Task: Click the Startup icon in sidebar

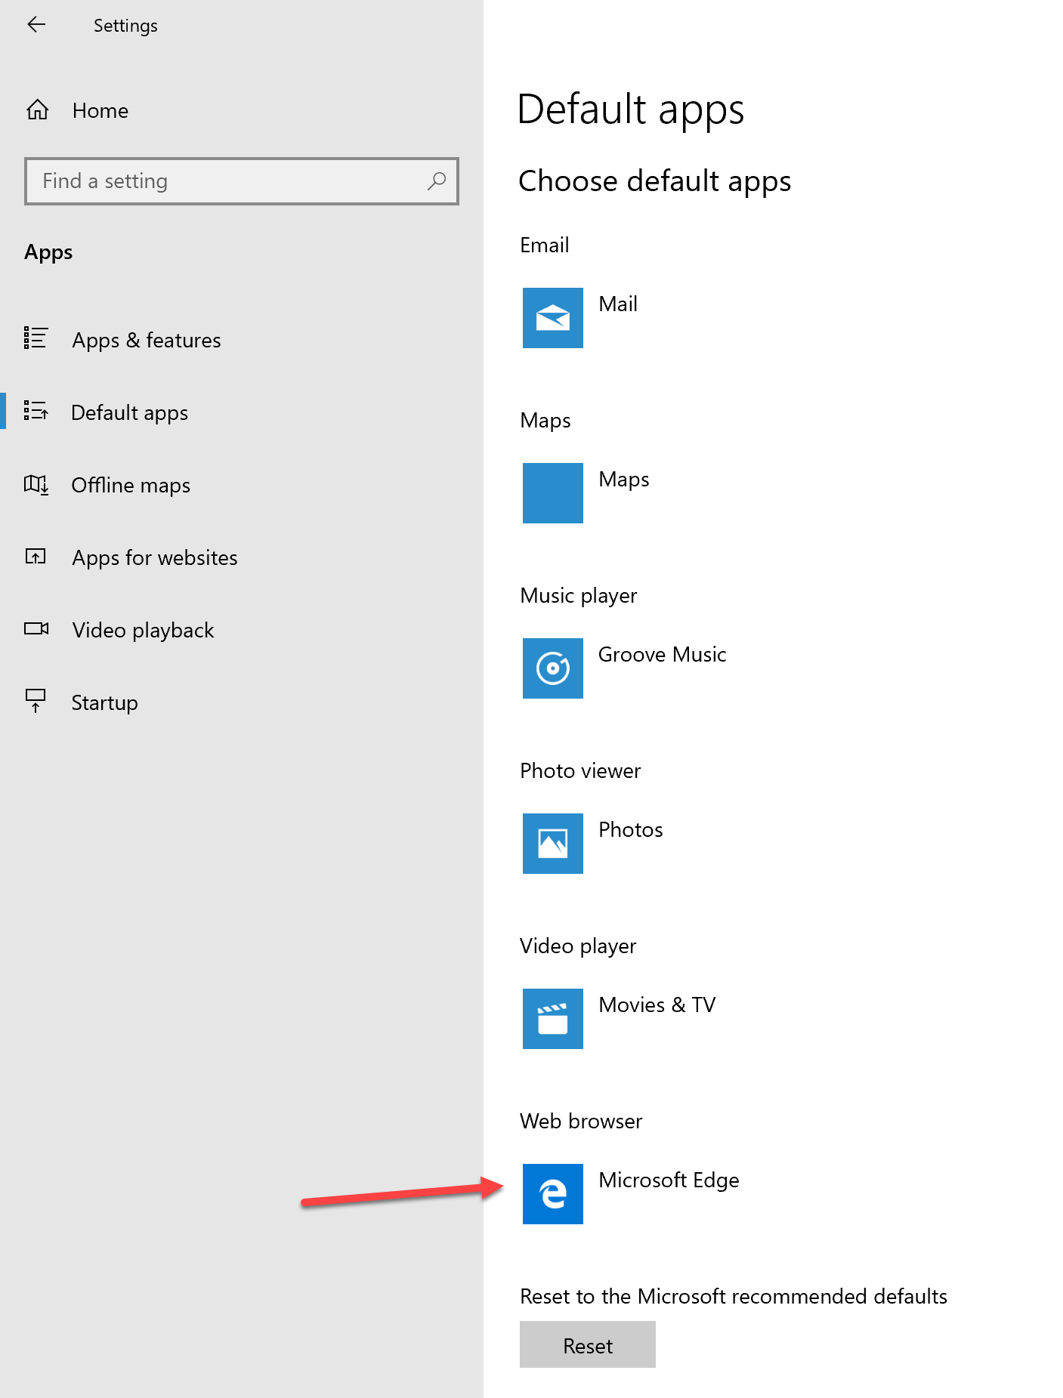Action: [36, 701]
